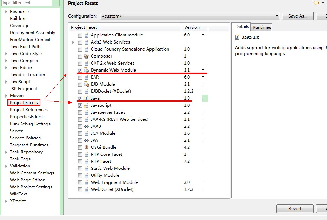Viewport: 327px width, 220px height.
Task: Open the Configuration combo box
Action: pos(190,16)
